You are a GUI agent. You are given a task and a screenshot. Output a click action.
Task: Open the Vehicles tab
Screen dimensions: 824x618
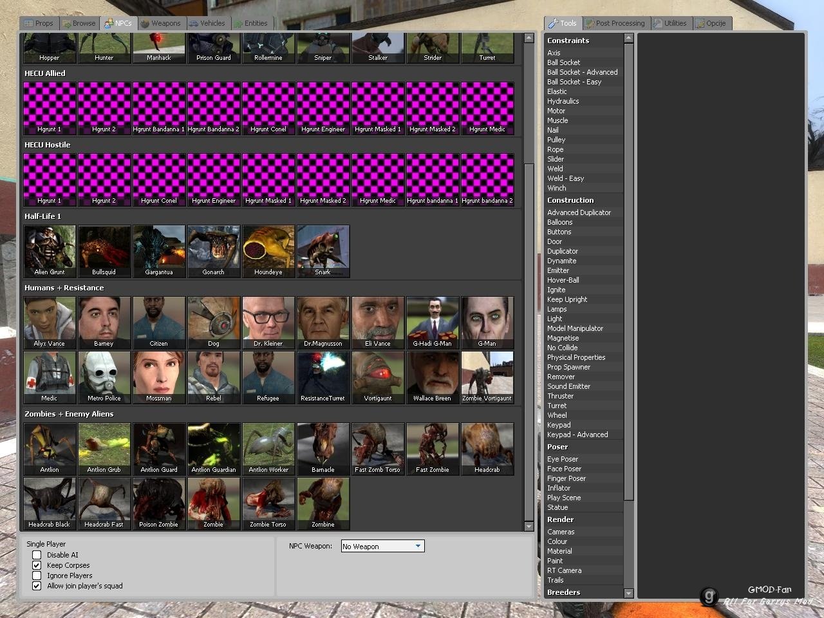(x=207, y=23)
